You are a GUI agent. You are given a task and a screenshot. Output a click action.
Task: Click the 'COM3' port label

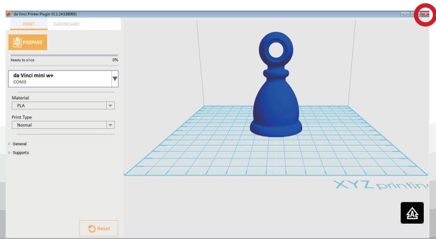click(20, 82)
